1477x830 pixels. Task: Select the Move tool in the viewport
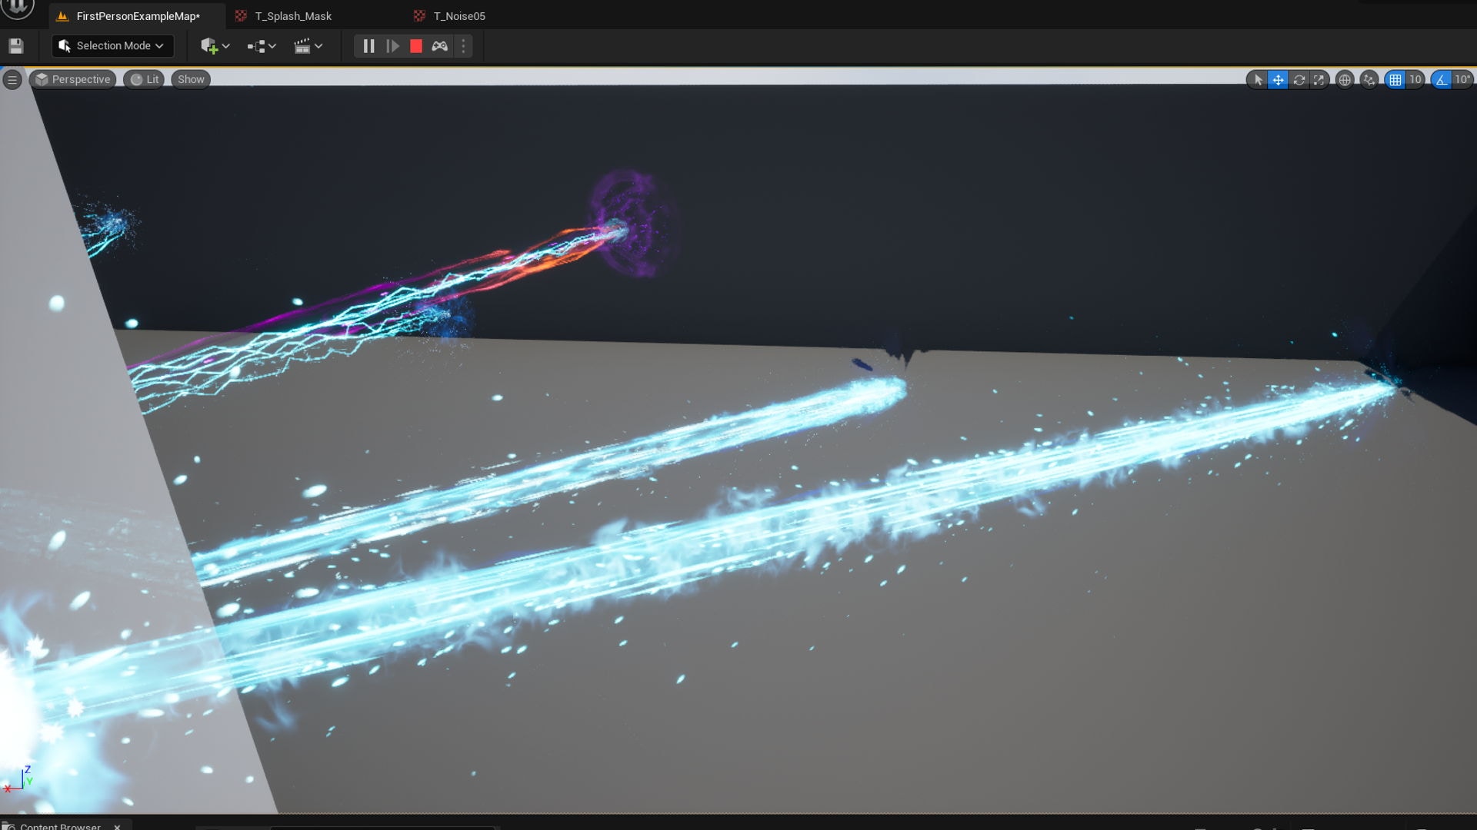pyautogui.click(x=1279, y=79)
